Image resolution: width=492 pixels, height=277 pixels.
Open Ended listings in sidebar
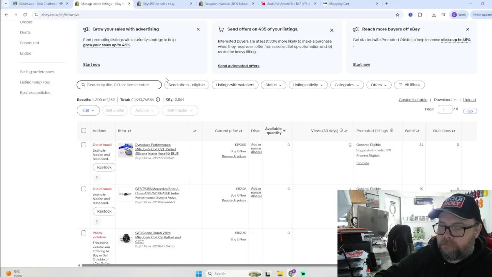pos(26,53)
